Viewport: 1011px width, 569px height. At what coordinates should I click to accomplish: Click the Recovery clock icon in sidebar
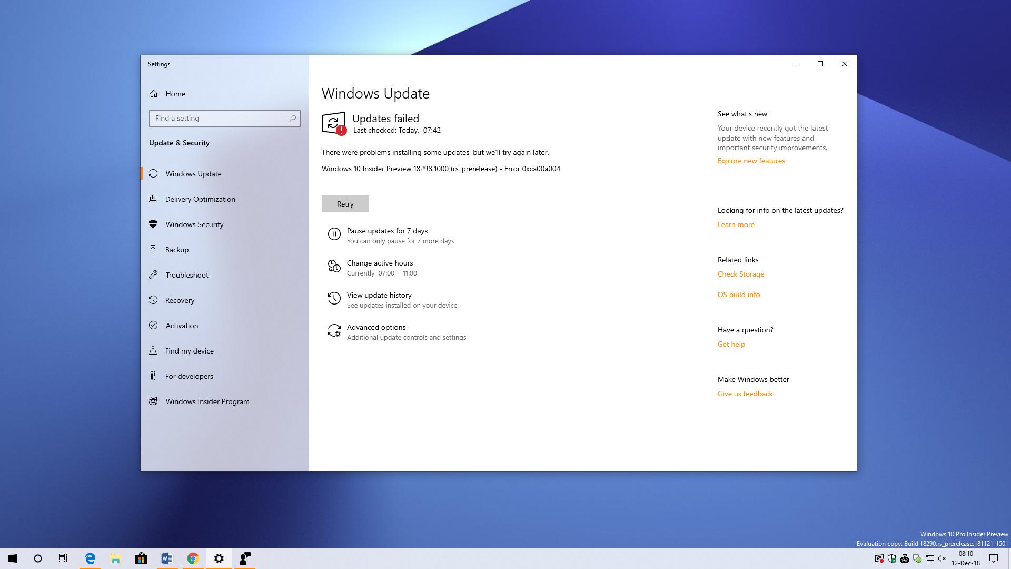point(153,300)
